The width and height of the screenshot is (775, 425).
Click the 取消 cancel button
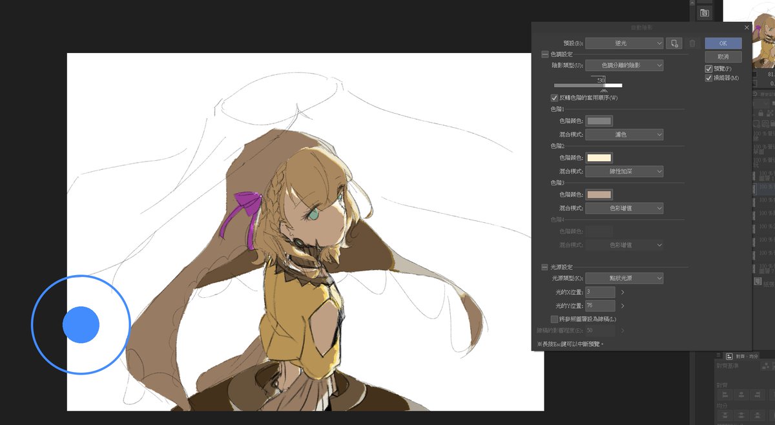723,57
